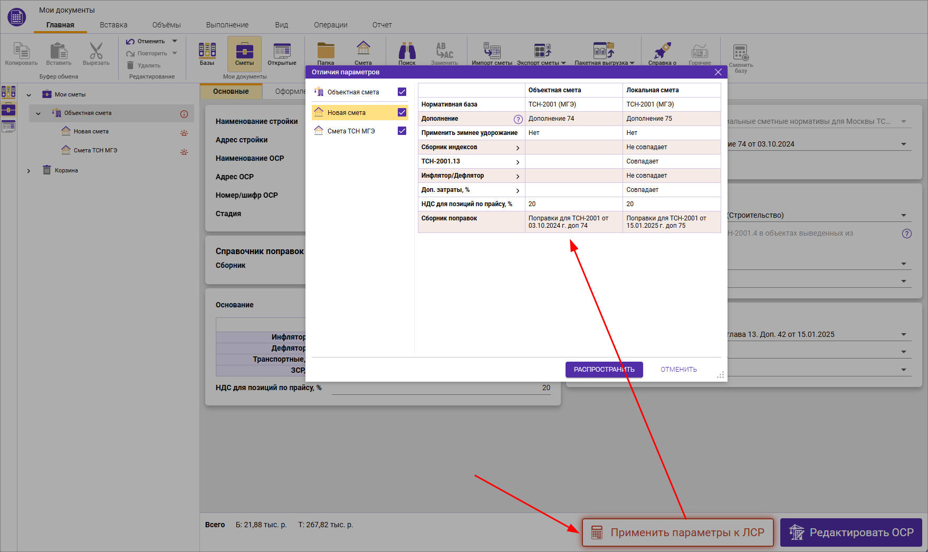Click the НДС для позиций input field

click(441, 388)
